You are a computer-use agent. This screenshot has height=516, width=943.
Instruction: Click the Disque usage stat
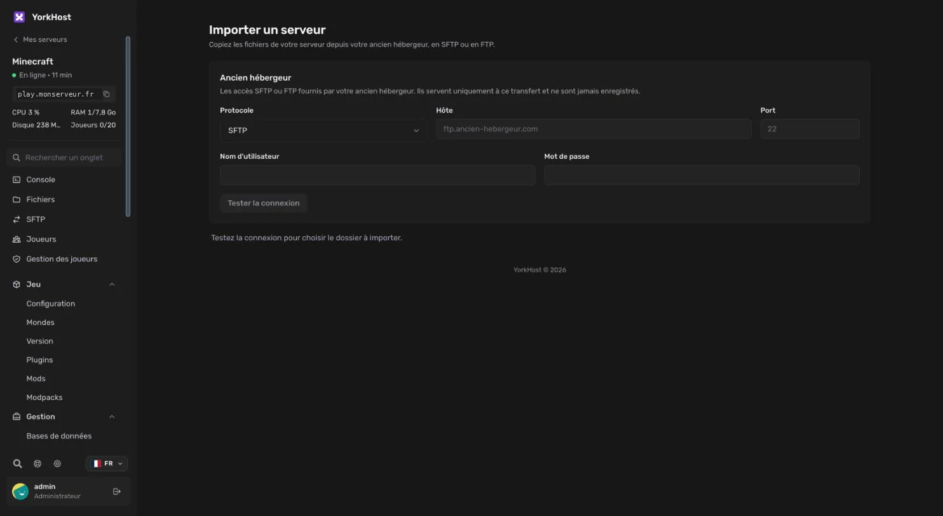coord(36,125)
